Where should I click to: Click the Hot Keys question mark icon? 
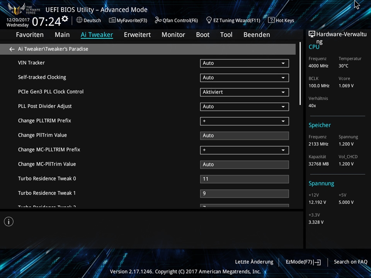click(271, 20)
